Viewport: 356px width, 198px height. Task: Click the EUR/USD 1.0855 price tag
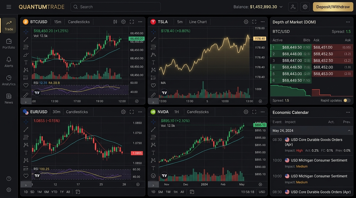(x=137, y=153)
